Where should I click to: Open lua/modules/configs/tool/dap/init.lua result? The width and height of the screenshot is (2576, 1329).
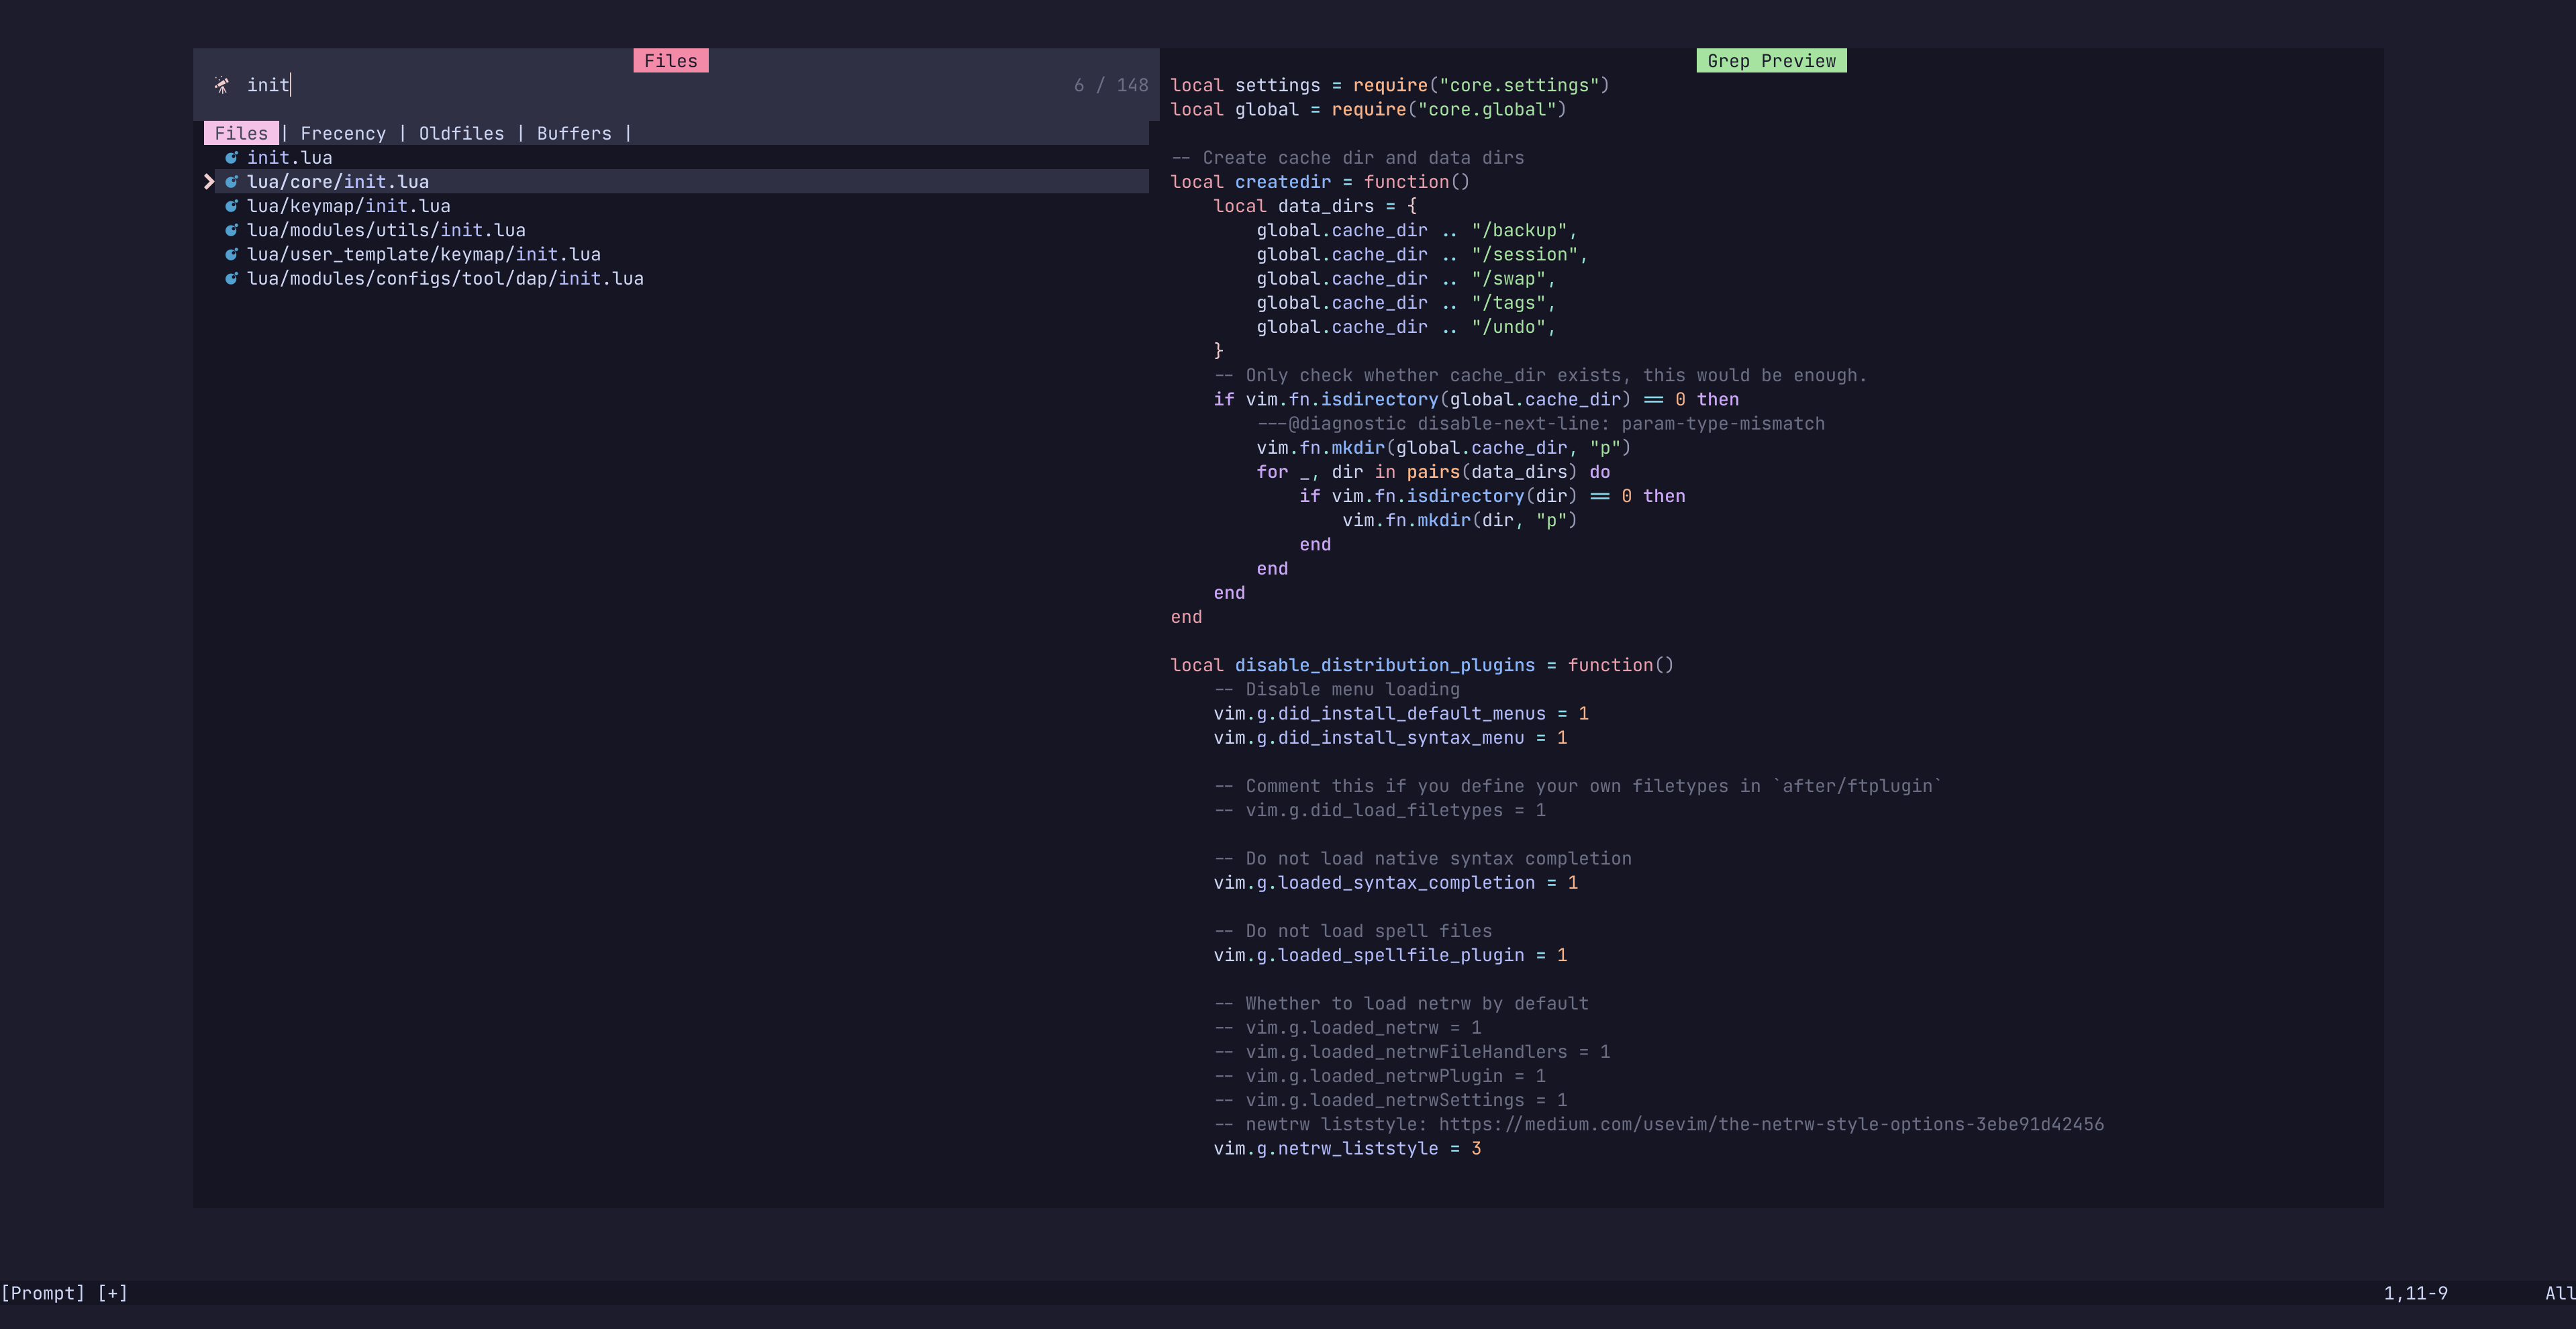point(445,278)
